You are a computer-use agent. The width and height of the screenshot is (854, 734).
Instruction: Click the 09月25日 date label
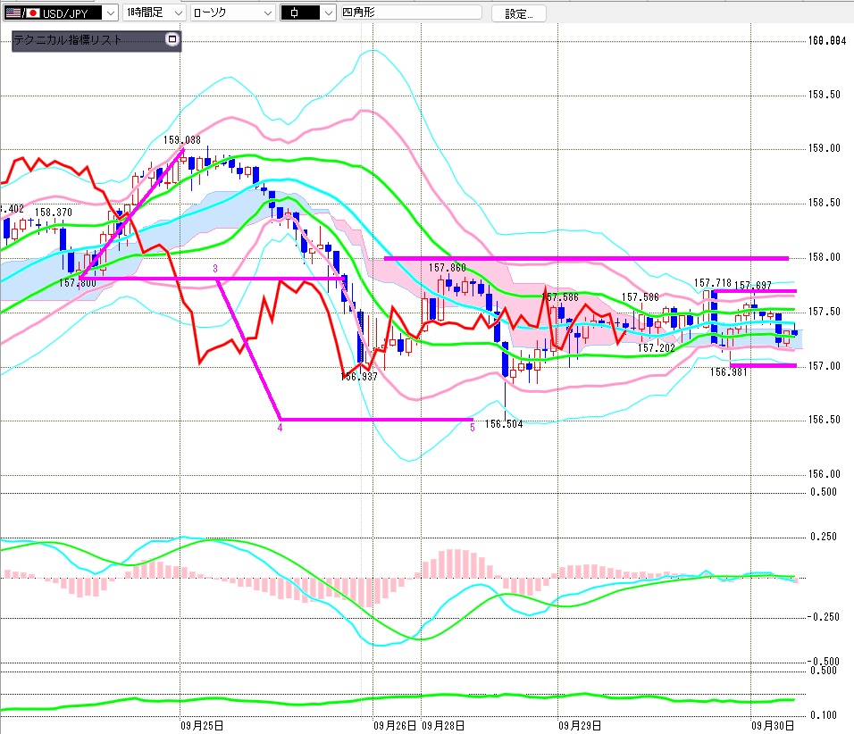click(202, 725)
